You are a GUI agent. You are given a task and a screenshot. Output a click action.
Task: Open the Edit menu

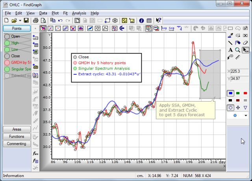pyautogui.click(x=19, y=13)
